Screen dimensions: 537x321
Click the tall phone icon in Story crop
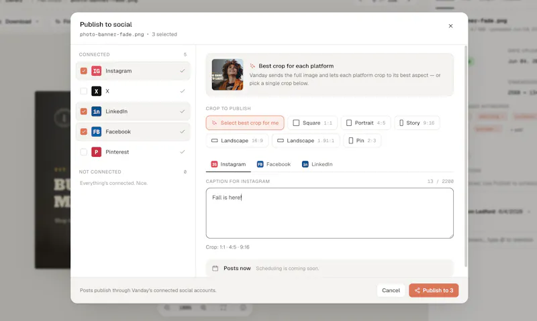tap(401, 123)
